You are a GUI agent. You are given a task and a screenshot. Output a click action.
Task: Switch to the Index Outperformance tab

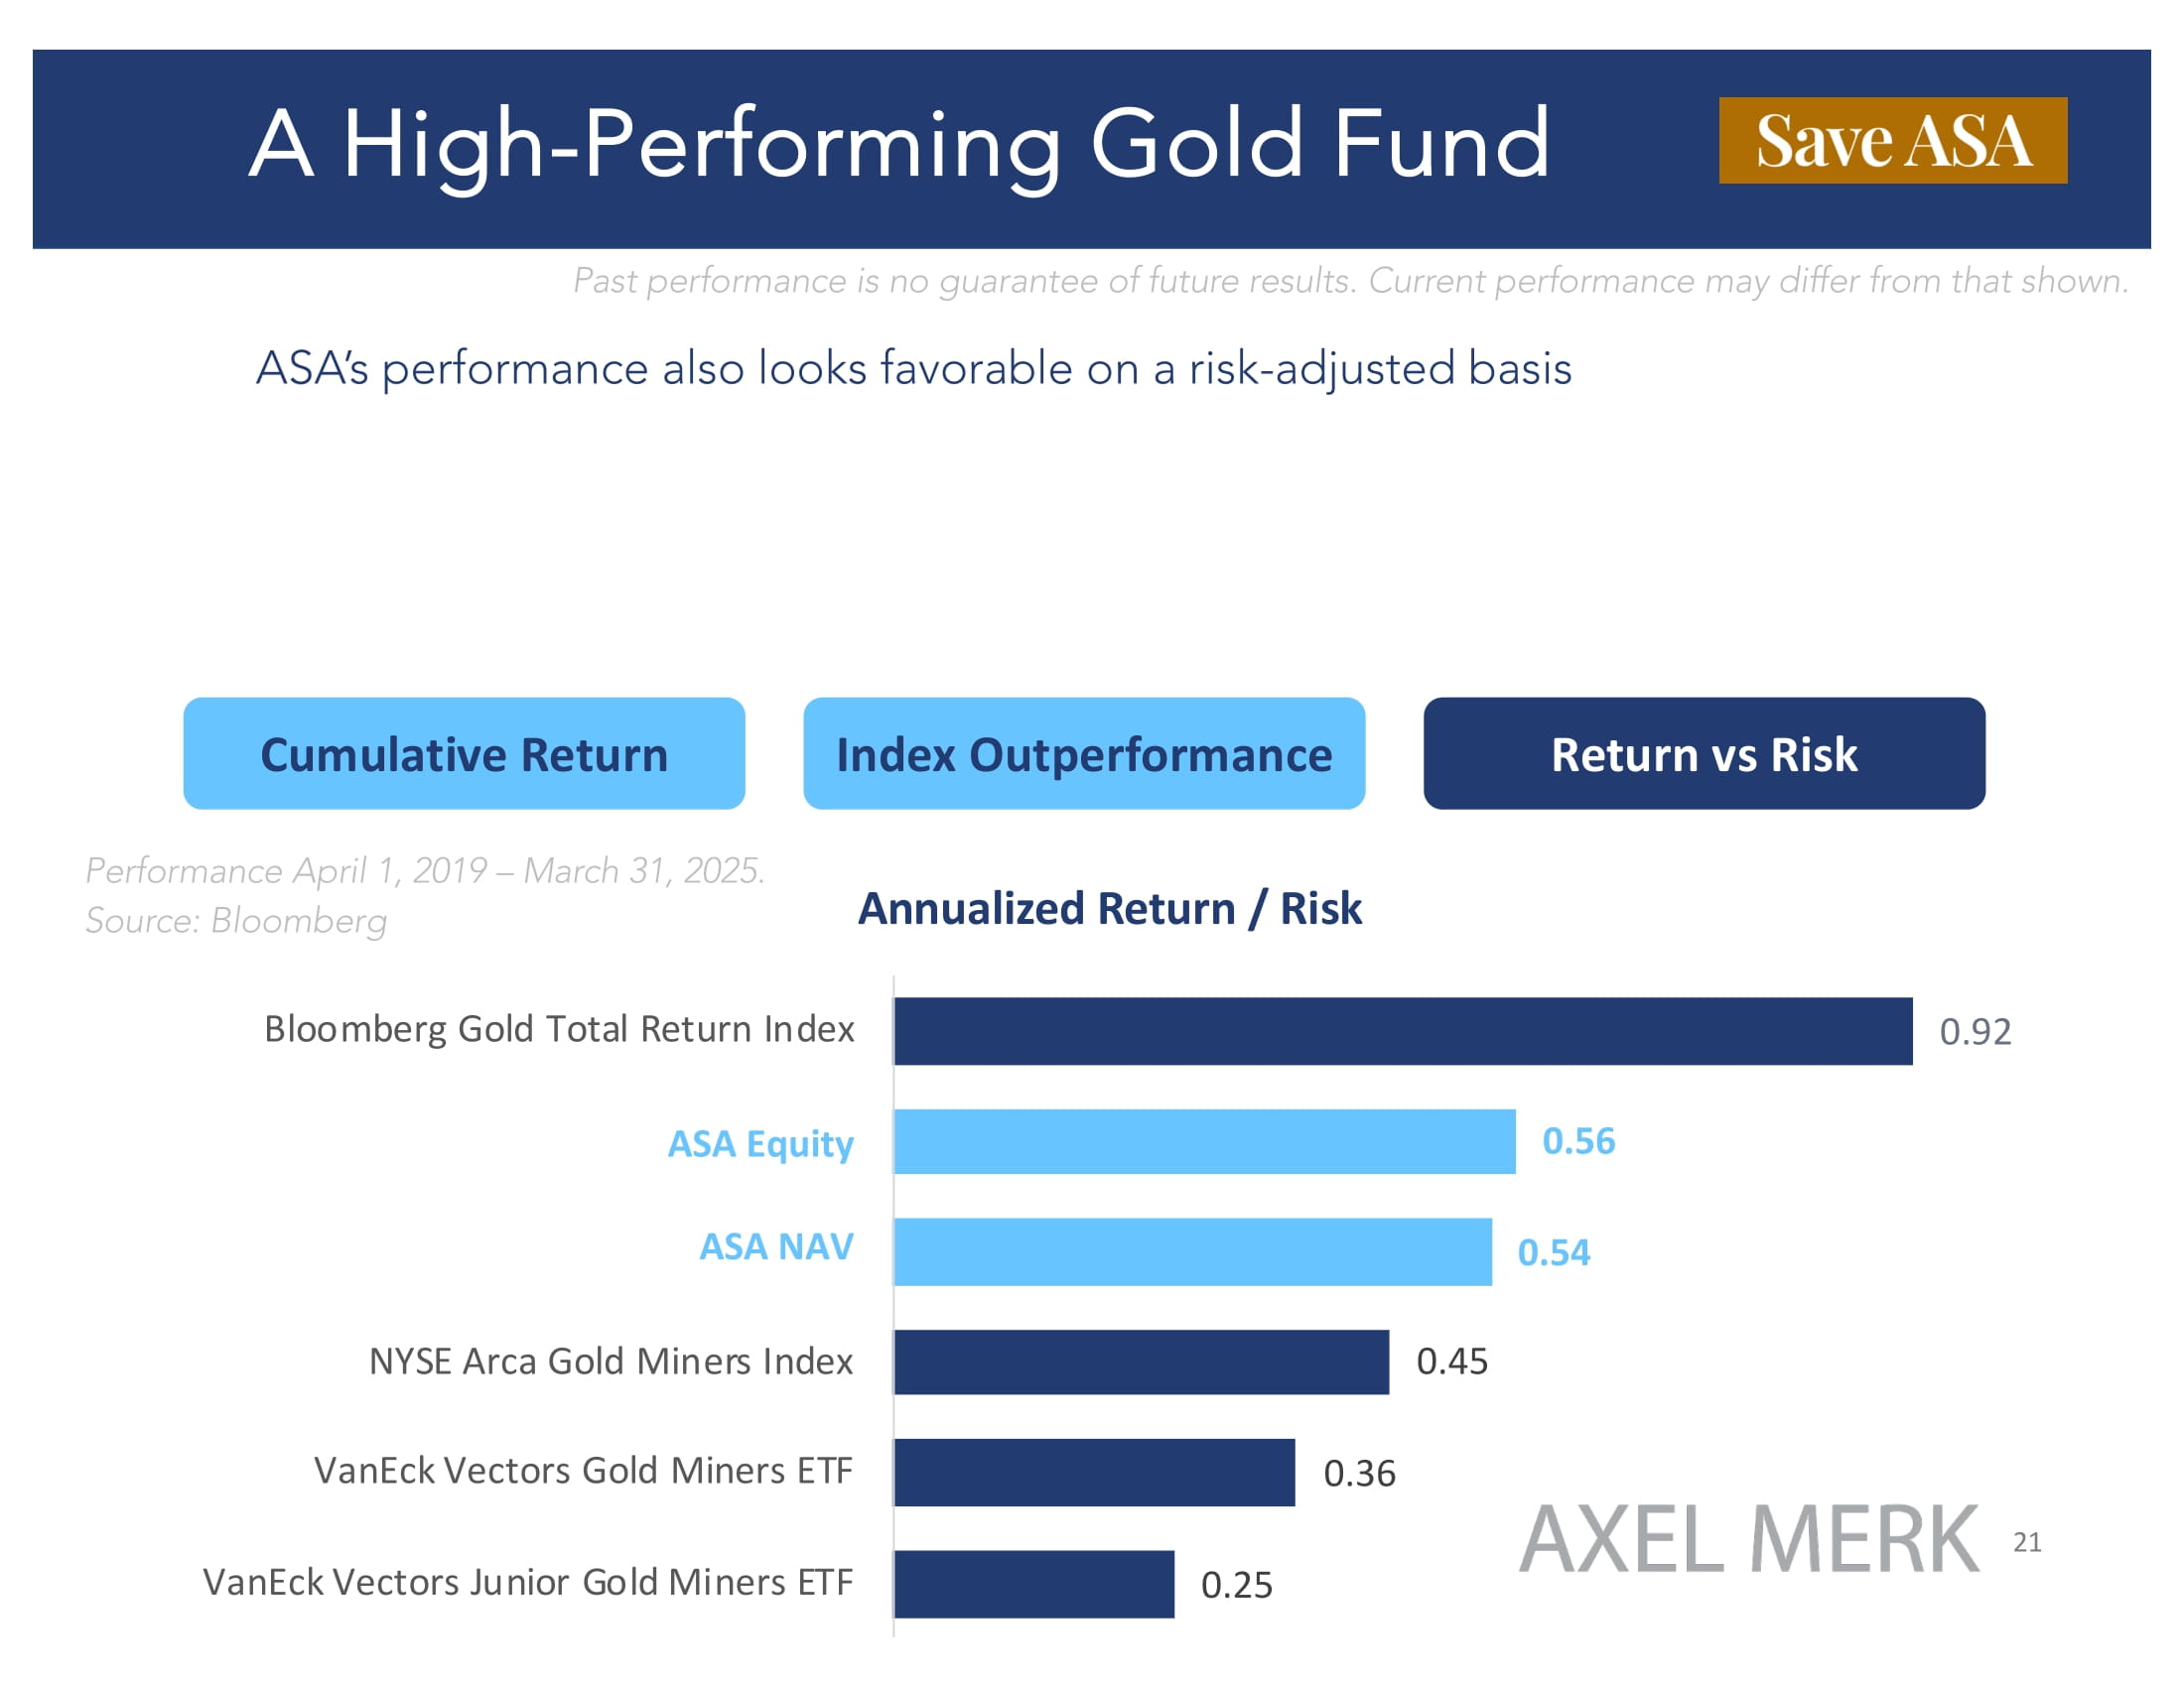coord(1084,753)
